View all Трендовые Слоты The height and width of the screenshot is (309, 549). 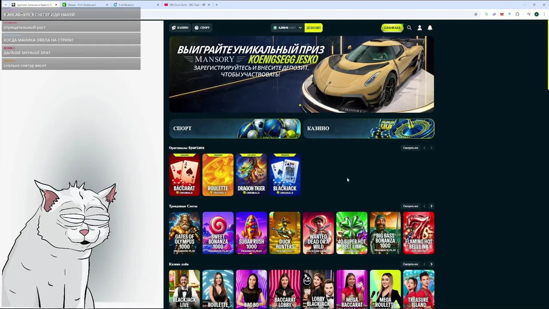(410, 206)
